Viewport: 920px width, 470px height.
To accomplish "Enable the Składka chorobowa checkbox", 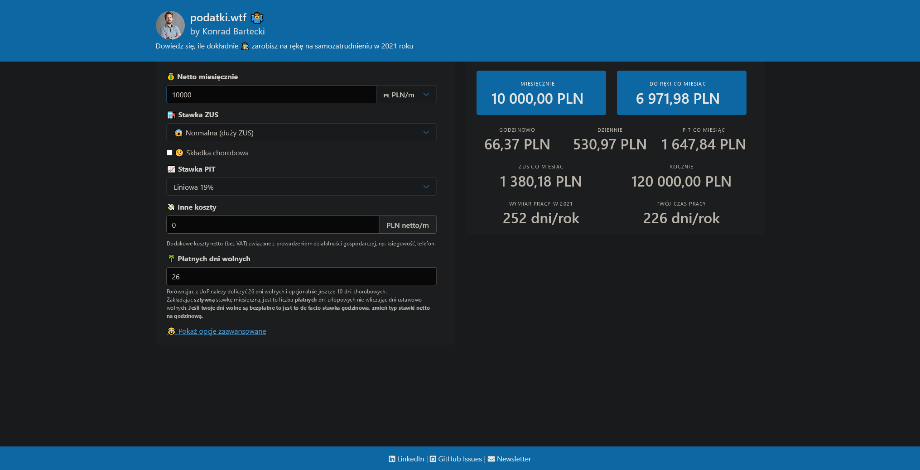I will 169,153.
